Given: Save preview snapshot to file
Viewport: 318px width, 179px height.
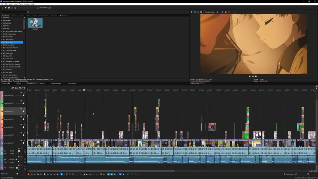Looking at the screenshot, I should [x=225, y=12].
